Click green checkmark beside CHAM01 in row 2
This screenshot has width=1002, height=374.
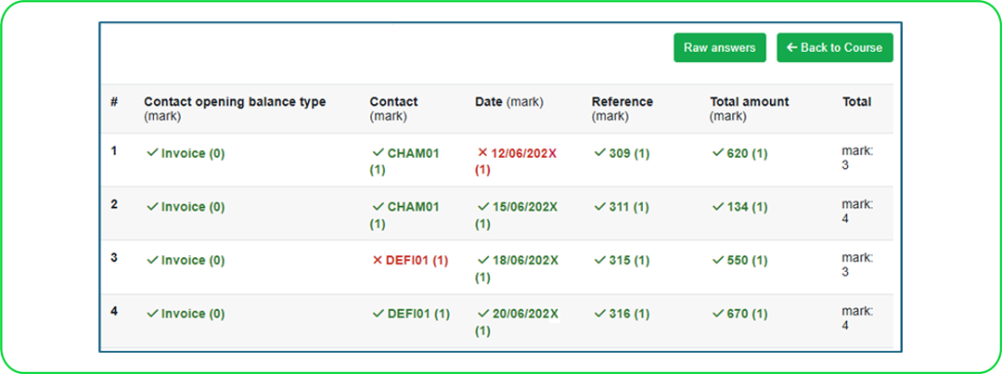tap(378, 206)
